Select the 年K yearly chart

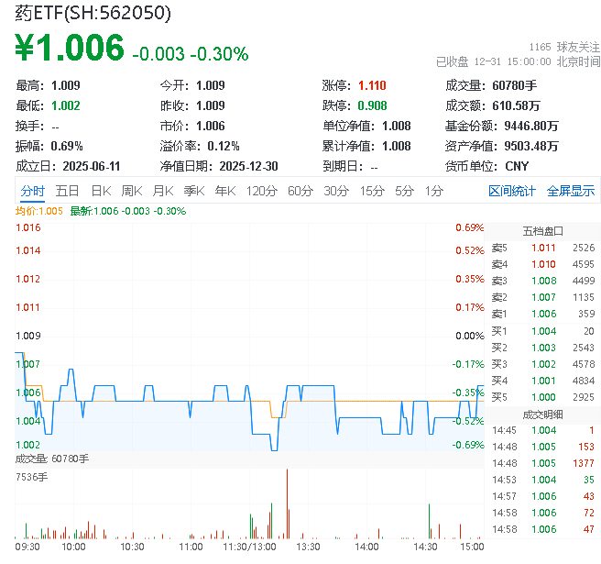click(x=224, y=191)
